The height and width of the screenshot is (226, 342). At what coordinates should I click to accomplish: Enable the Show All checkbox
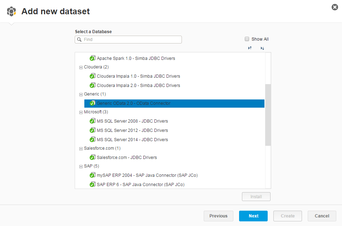247,39
